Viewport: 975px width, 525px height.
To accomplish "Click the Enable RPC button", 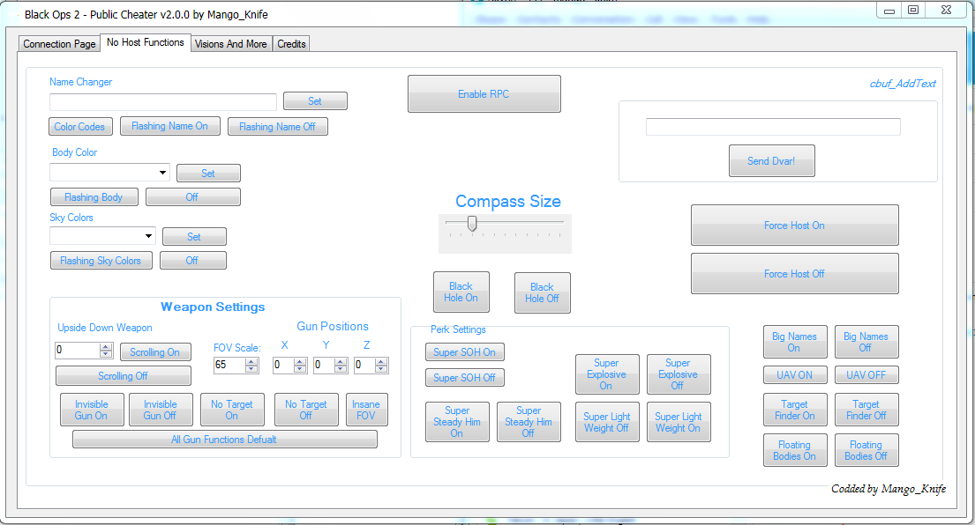I will [x=484, y=93].
